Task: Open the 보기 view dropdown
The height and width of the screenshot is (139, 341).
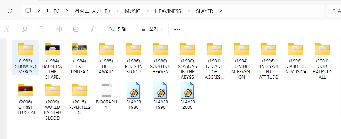Action: [152, 29]
